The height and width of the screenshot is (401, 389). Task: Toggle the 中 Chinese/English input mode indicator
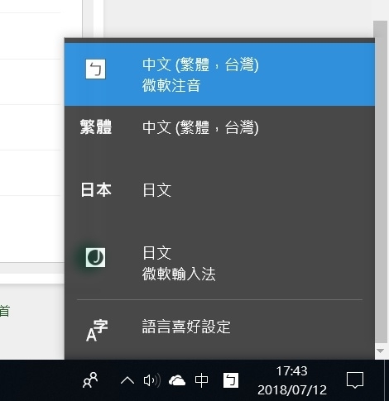(x=201, y=380)
